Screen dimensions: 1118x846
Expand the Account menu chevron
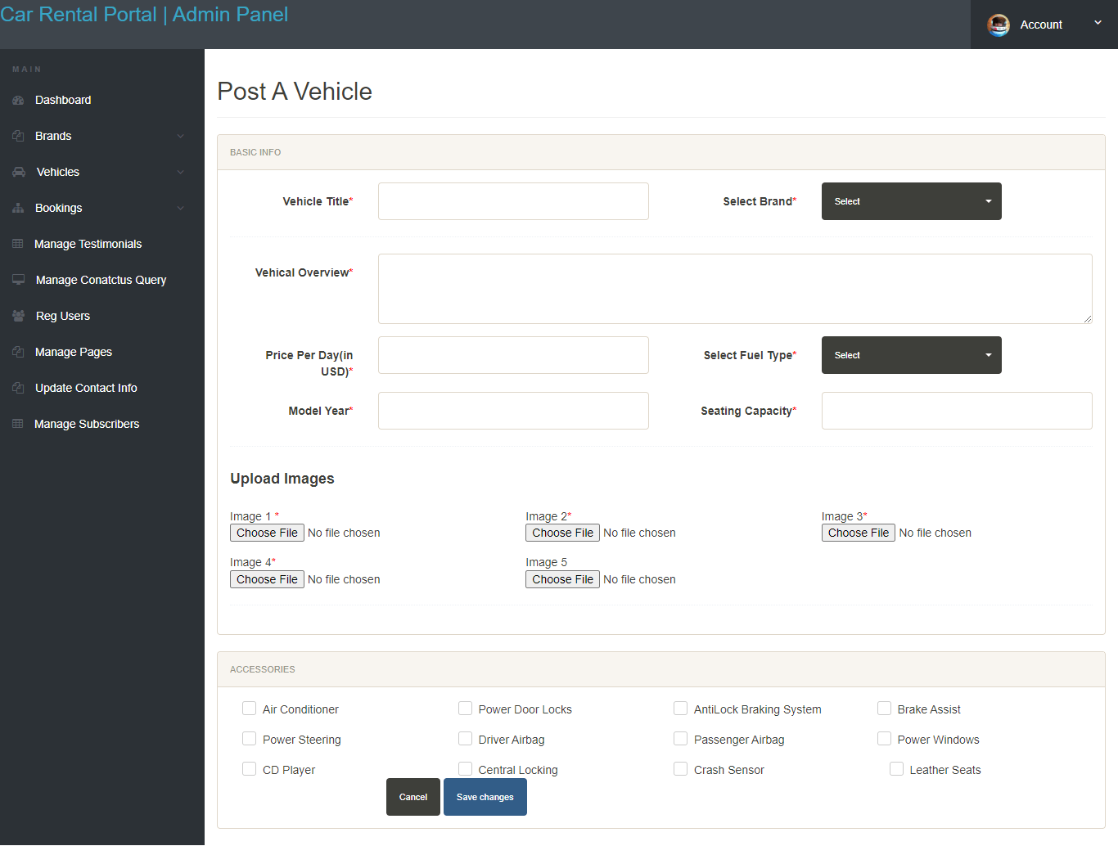pos(1098,23)
